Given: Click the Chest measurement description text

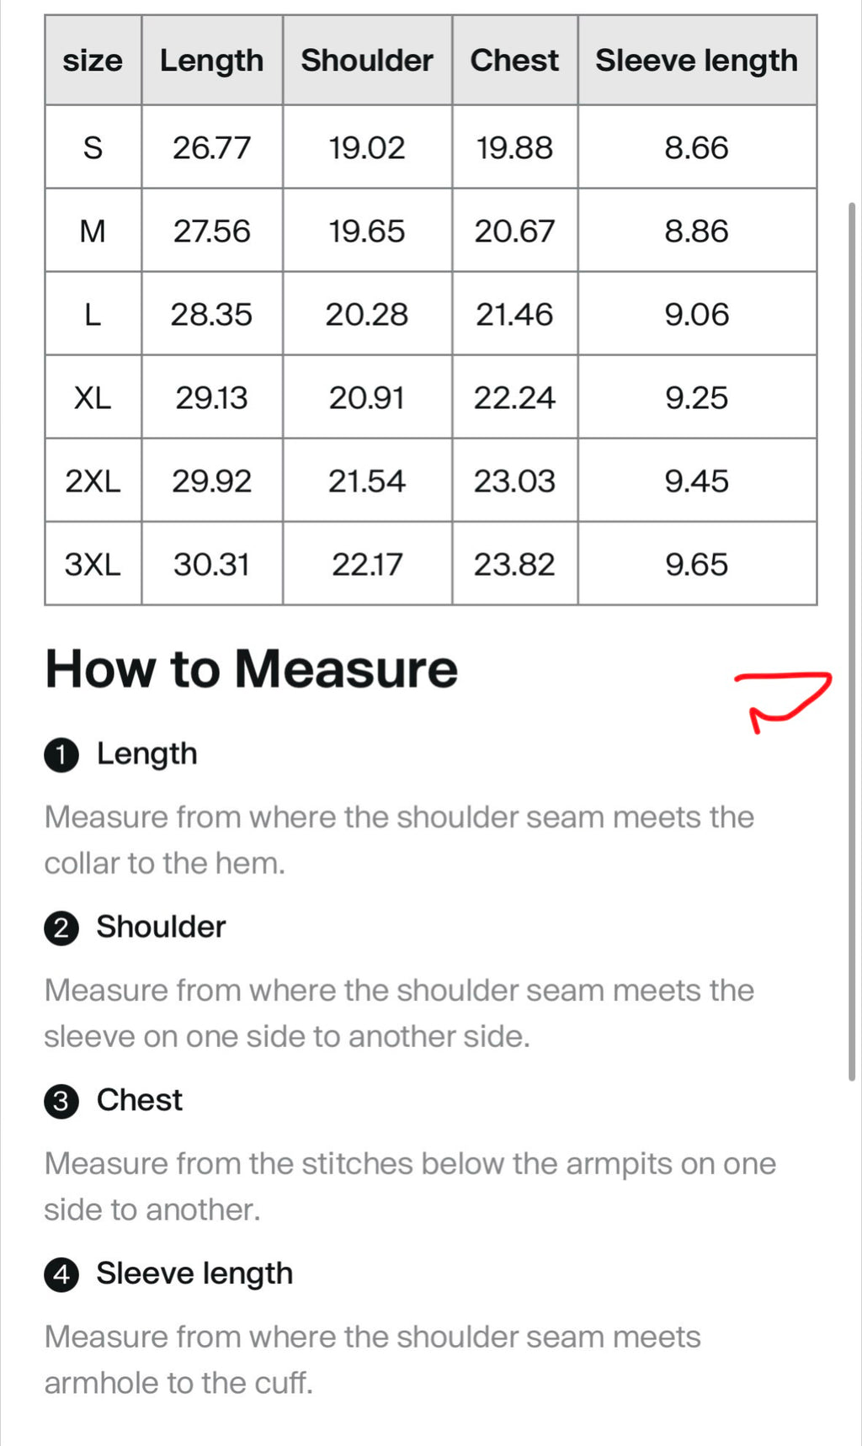Looking at the screenshot, I should 410,1187.
